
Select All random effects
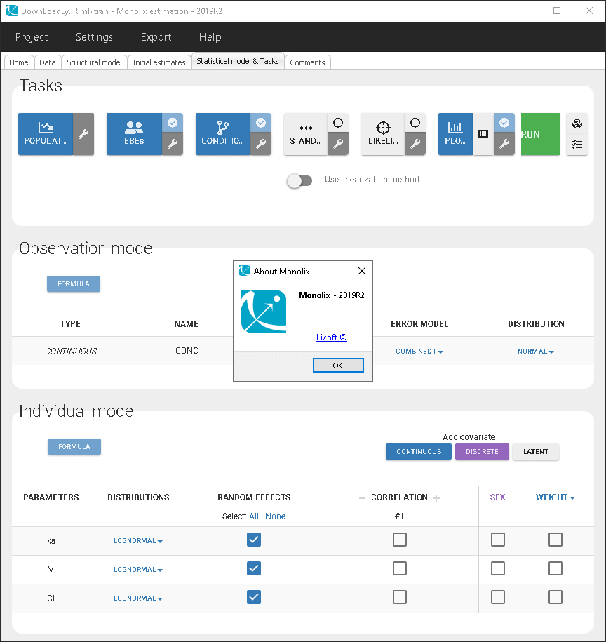click(x=254, y=516)
